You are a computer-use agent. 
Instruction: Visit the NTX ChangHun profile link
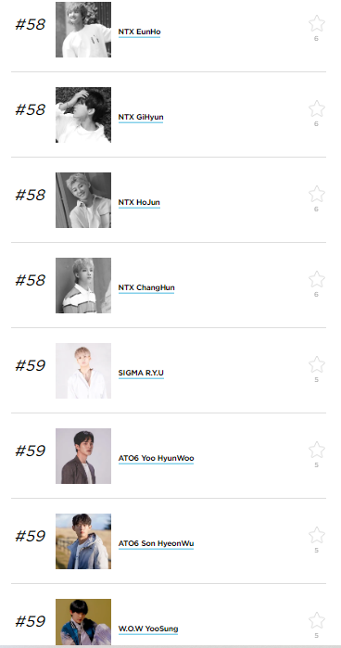click(146, 287)
